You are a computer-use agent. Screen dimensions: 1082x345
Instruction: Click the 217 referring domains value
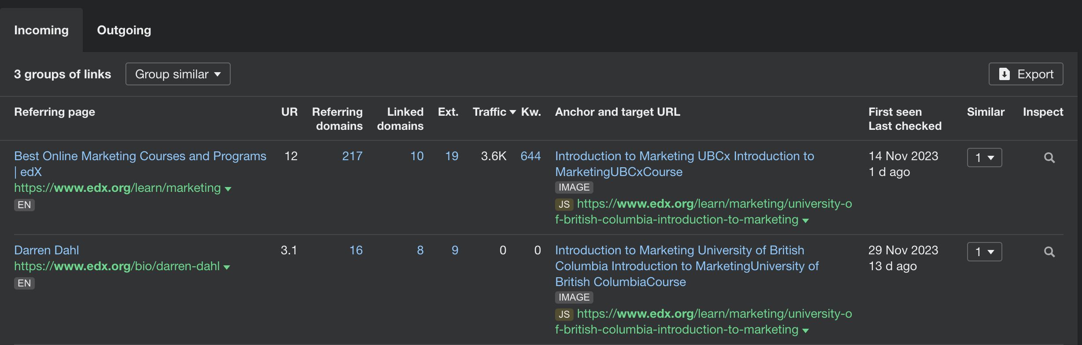352,156
